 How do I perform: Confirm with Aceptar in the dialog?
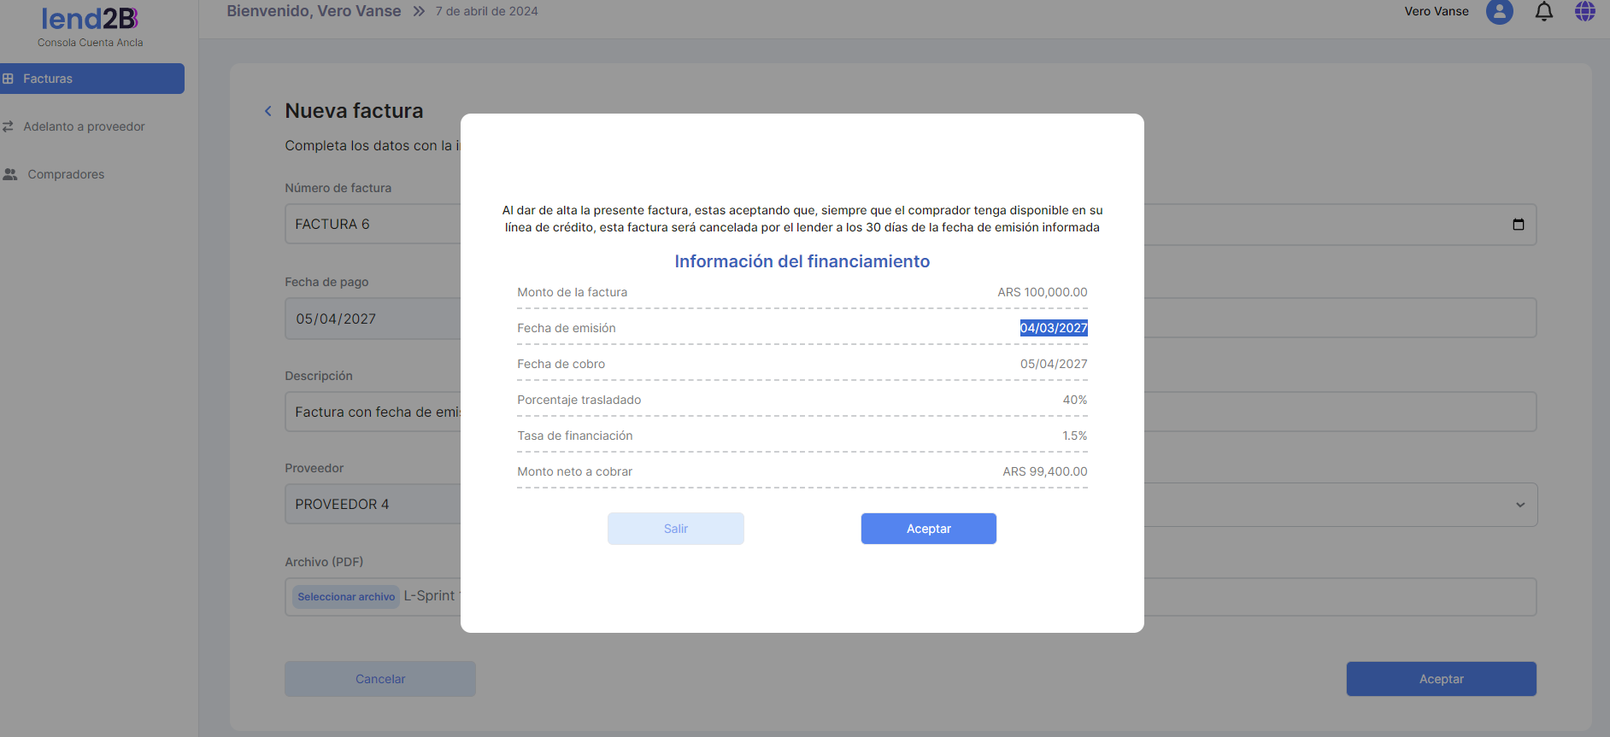tap(928, 529)
